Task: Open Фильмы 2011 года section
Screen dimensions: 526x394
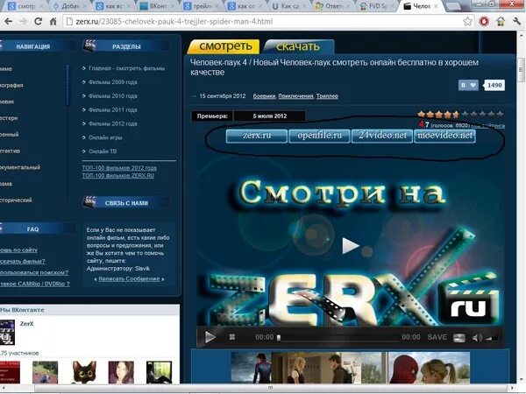Action: [x=113, y=110]
